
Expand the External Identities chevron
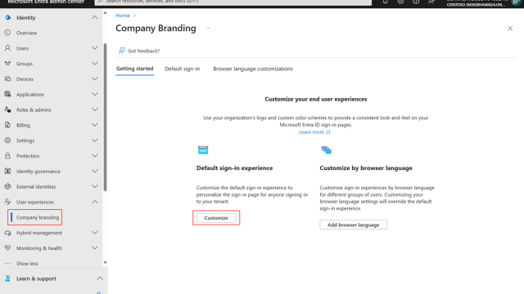pos(95,186)
